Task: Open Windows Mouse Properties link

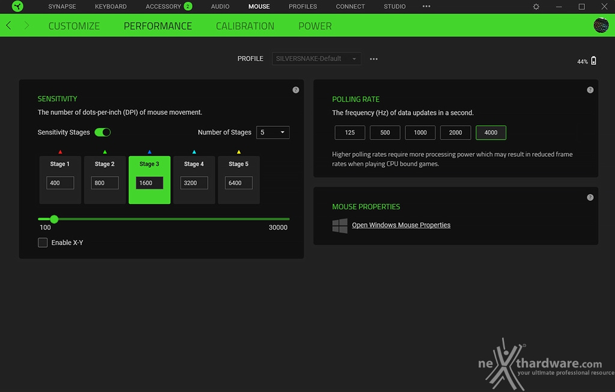Action: (401, 225)
